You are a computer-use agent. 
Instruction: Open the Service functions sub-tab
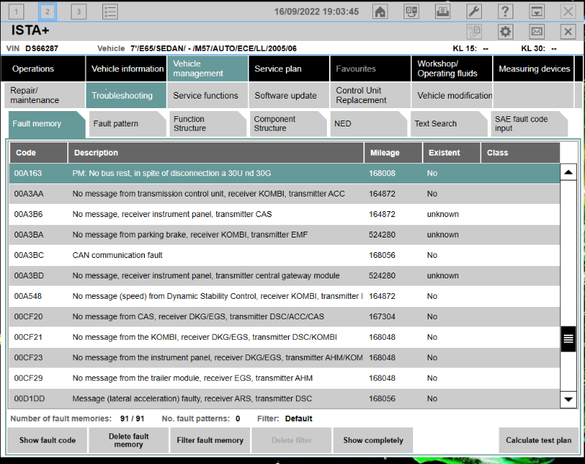(x=208, y=96)
